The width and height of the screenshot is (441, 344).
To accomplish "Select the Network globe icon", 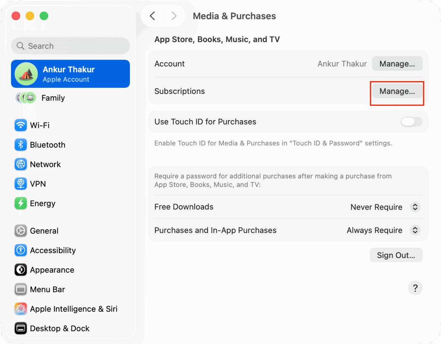I will 21,164.
